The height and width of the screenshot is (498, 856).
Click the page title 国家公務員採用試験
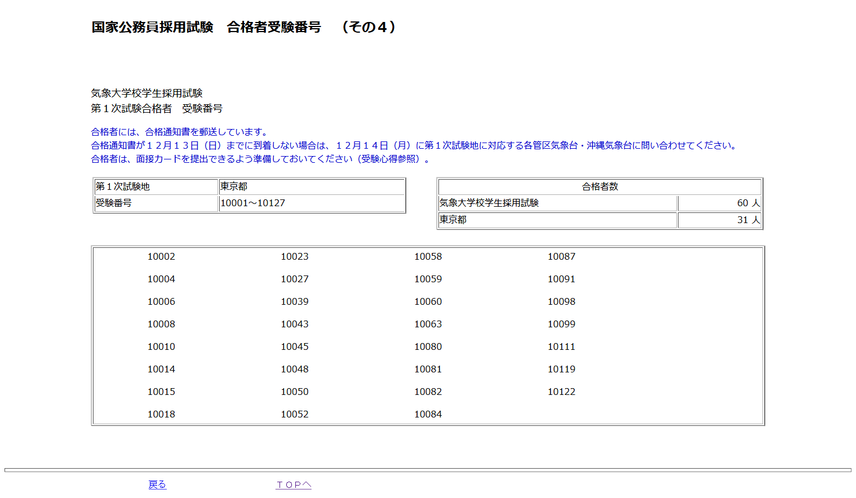point(153,27)
